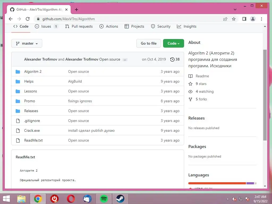Image resolution: width=272 pixels, height=204 pixels.
Task: Click the muted volume tray icon
Action: [x=234, y=199]
